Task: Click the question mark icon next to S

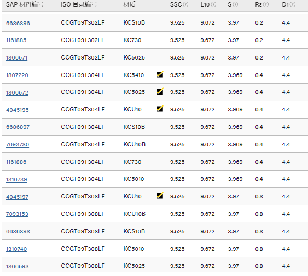Action: pos(235,4)
